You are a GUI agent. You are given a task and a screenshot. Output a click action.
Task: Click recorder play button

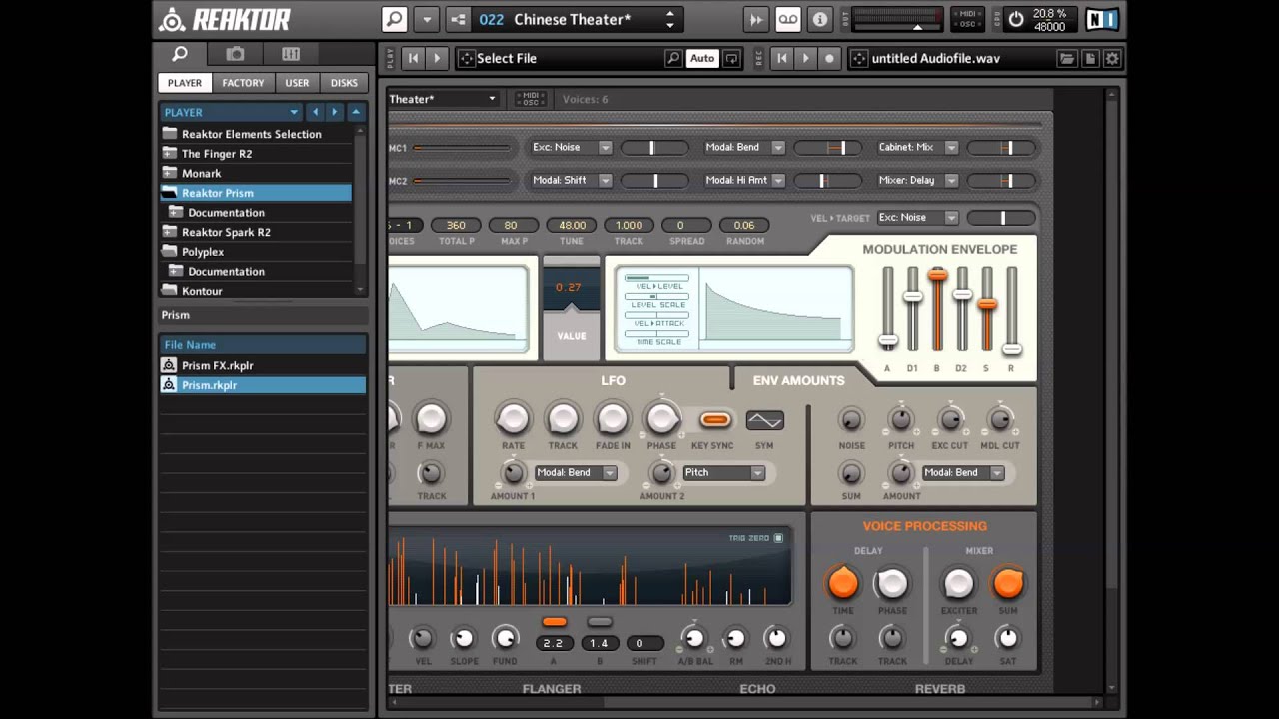tap(805, 59)
